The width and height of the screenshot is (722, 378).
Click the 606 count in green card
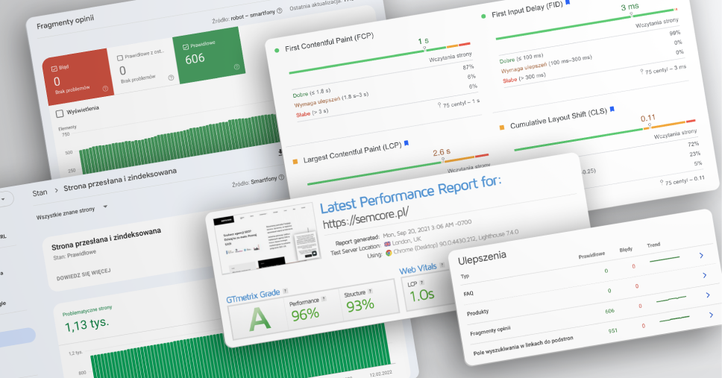click(x=195, y=59)
